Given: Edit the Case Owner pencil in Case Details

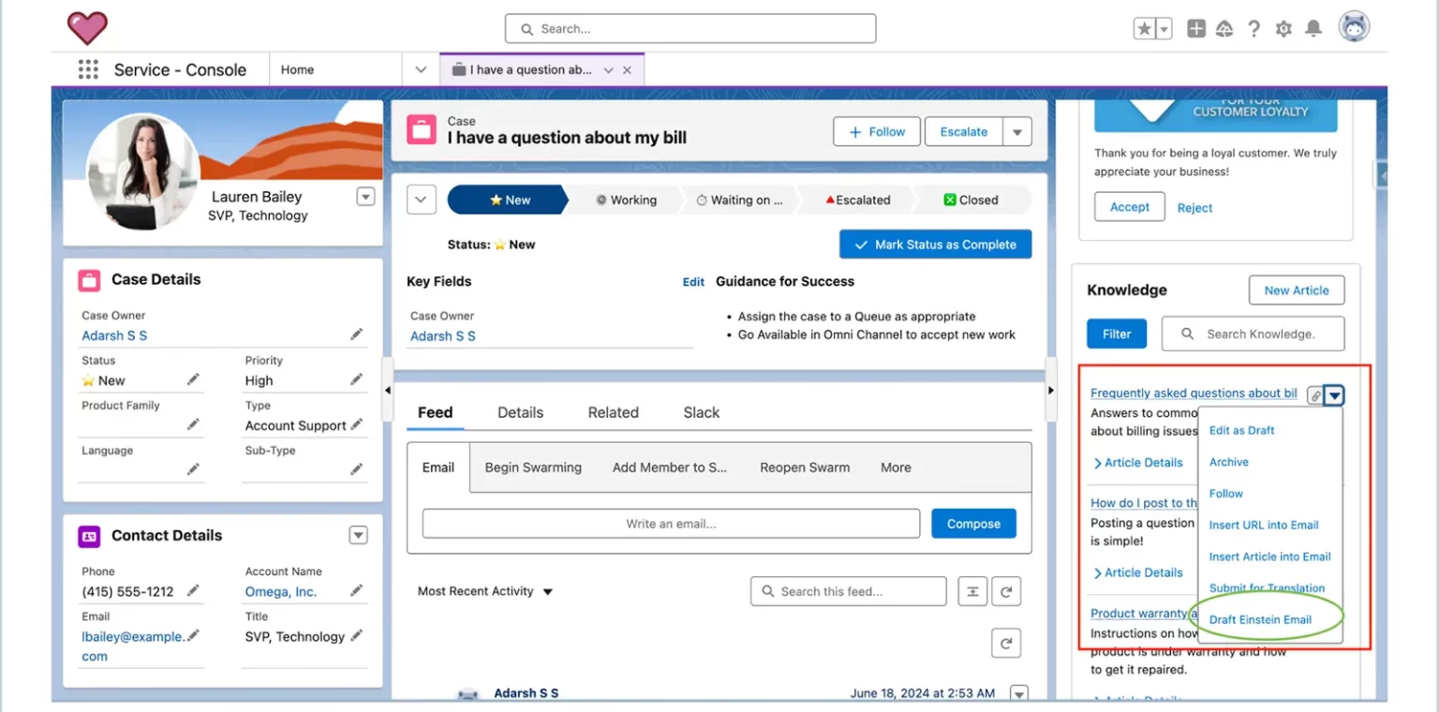Looking at the screenshot, I should click(x=357, y=334).
